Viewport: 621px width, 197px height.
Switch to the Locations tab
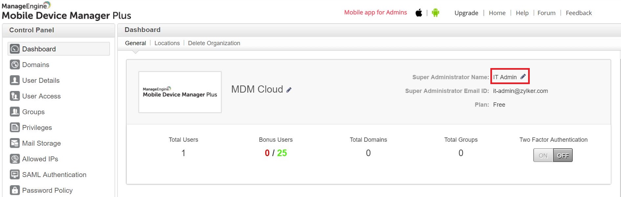(167, 43)
